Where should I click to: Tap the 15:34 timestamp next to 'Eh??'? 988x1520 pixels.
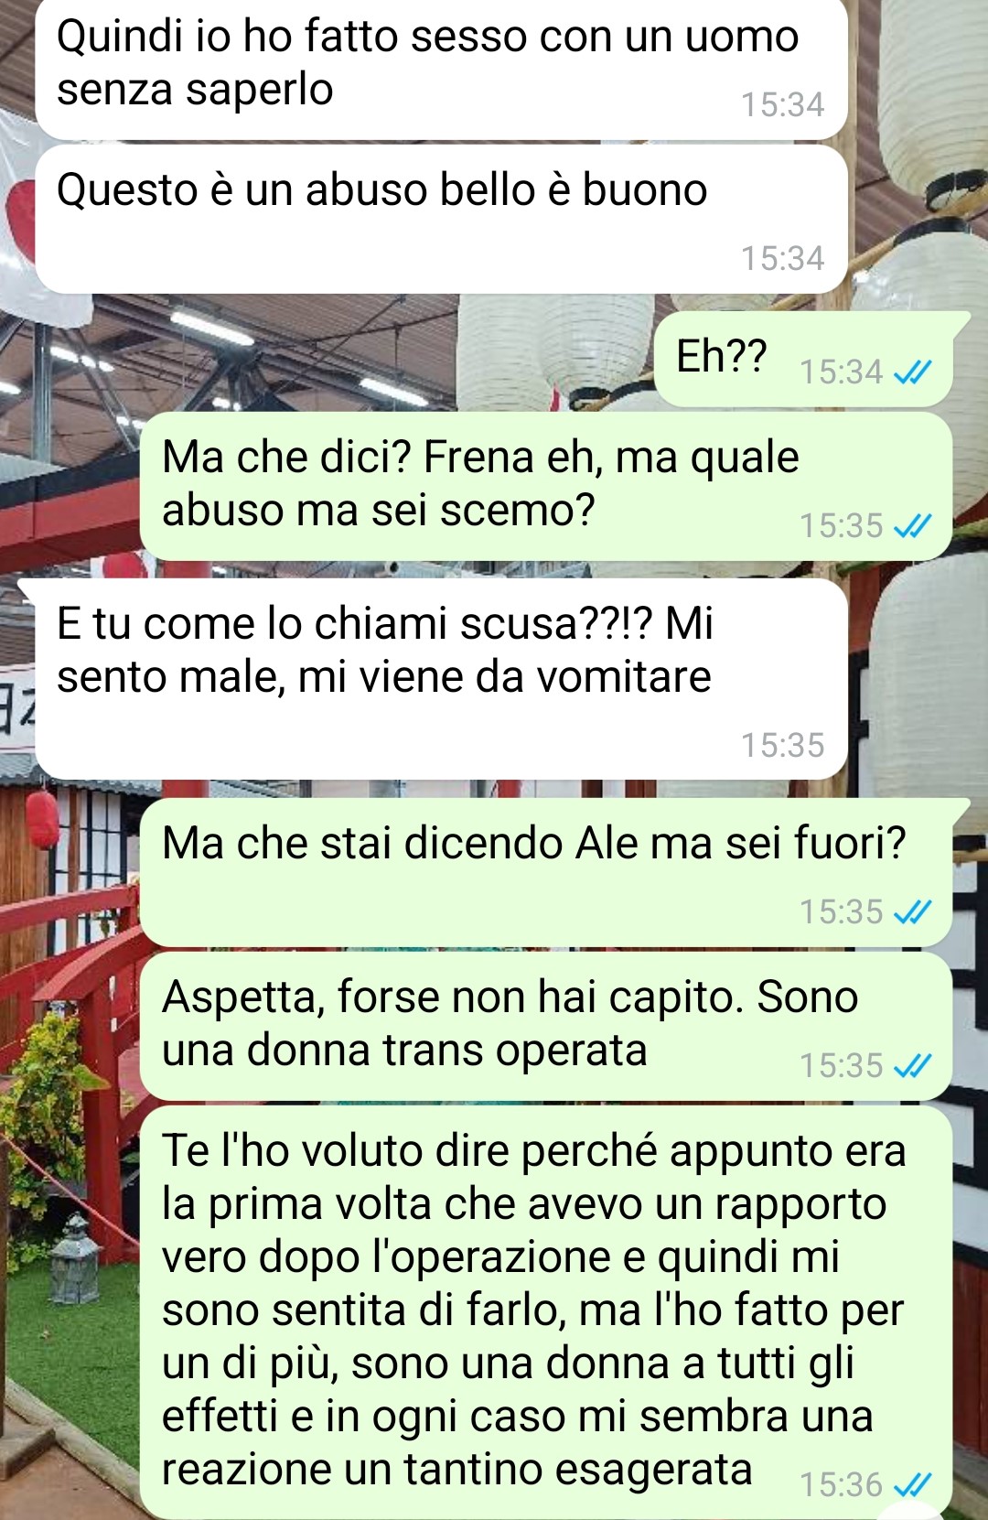[842, 372]
